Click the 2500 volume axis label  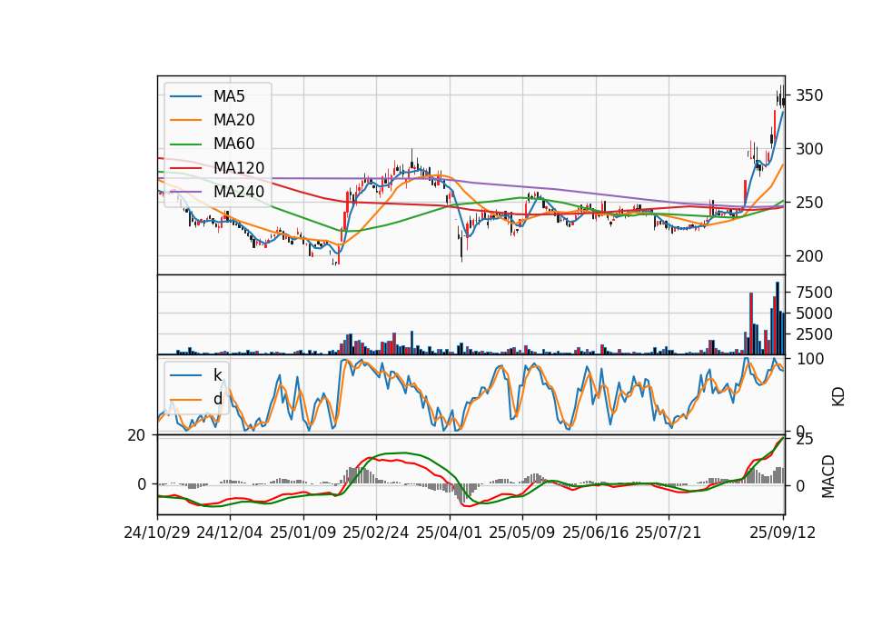point(814,334)
